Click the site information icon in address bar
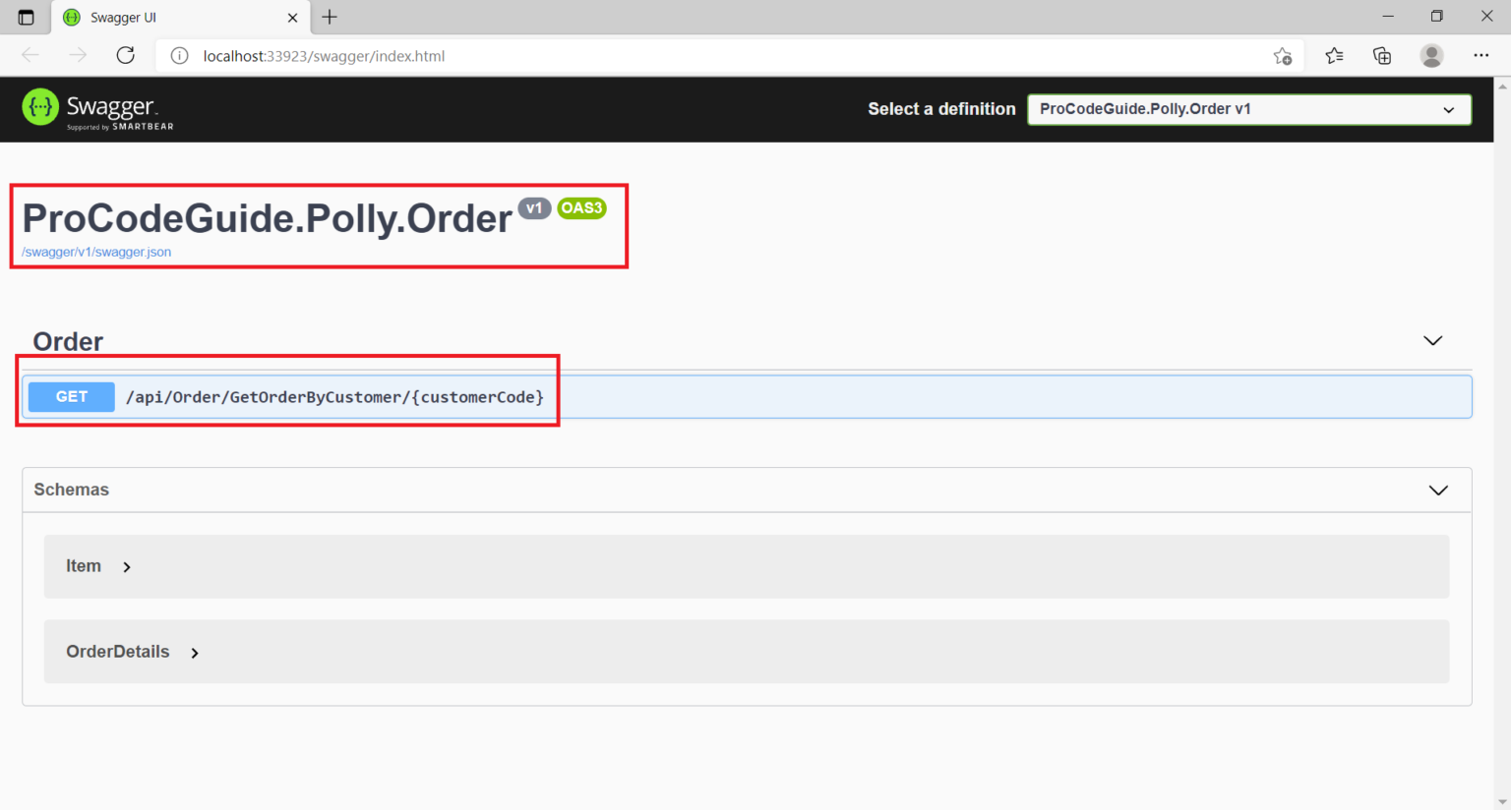The width and height of the screenshot is (1511, 810). [x=178, y=56]
